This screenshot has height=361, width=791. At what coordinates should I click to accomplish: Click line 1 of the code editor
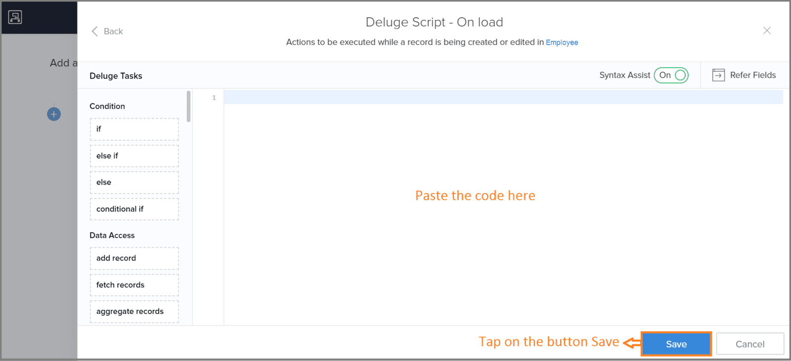[x=503, y=97]
